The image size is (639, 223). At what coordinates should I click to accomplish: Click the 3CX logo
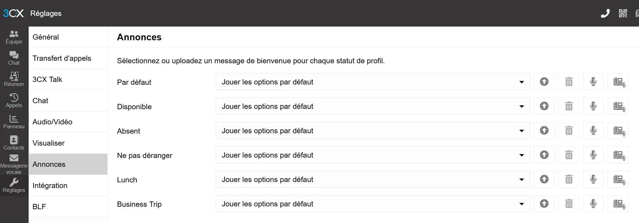13,13
